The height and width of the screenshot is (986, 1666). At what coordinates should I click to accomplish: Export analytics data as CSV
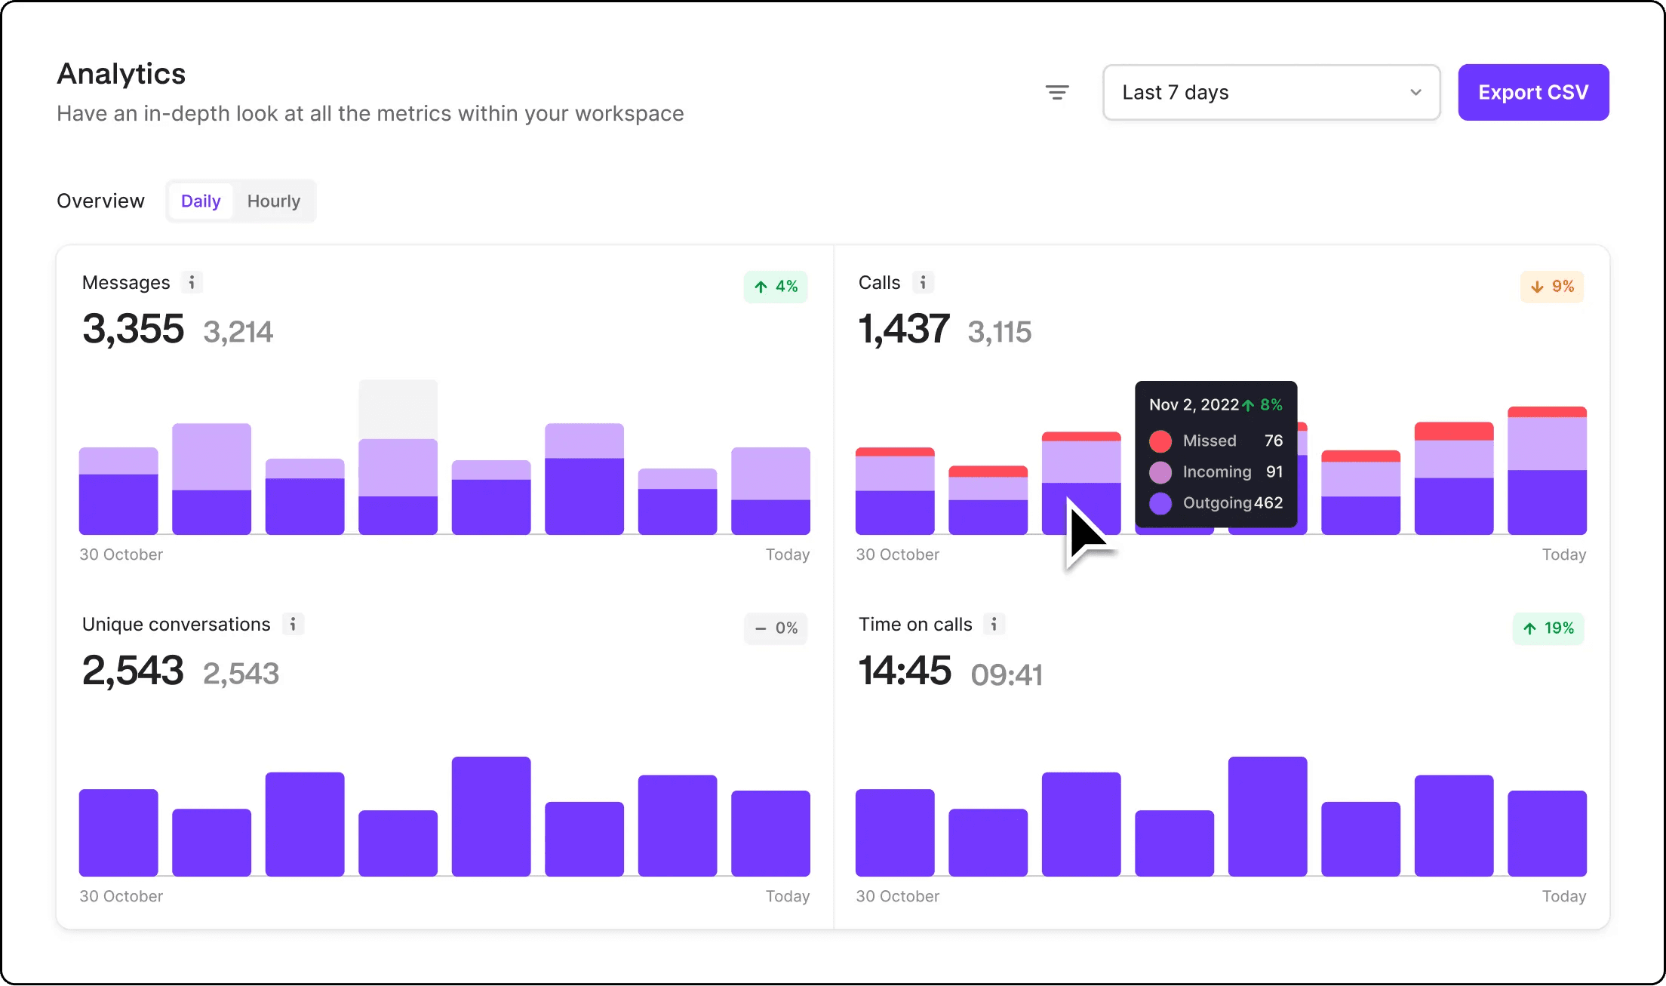tap(1532, 92)
